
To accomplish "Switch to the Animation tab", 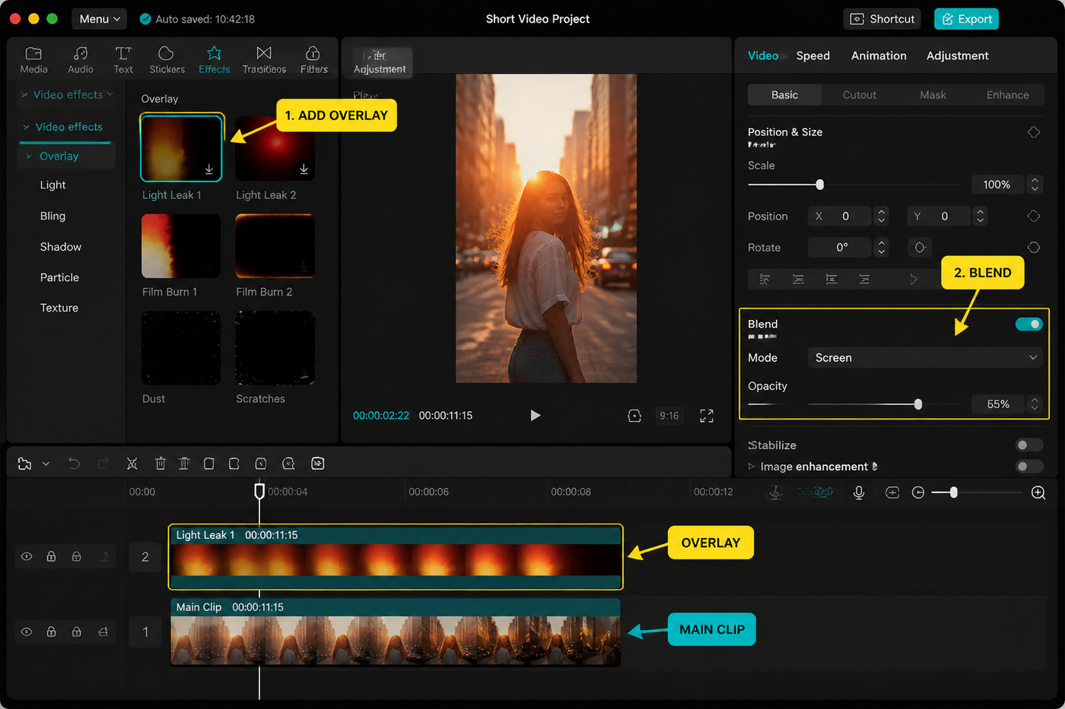I will [x=879, y=55].
